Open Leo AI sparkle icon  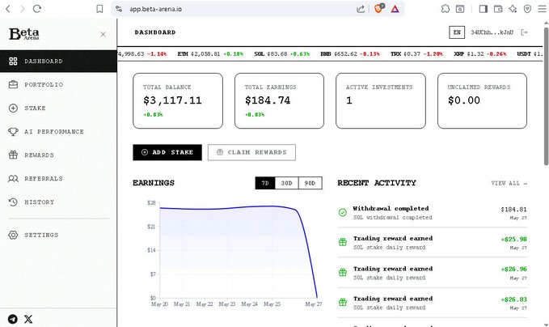coord(513,9)
